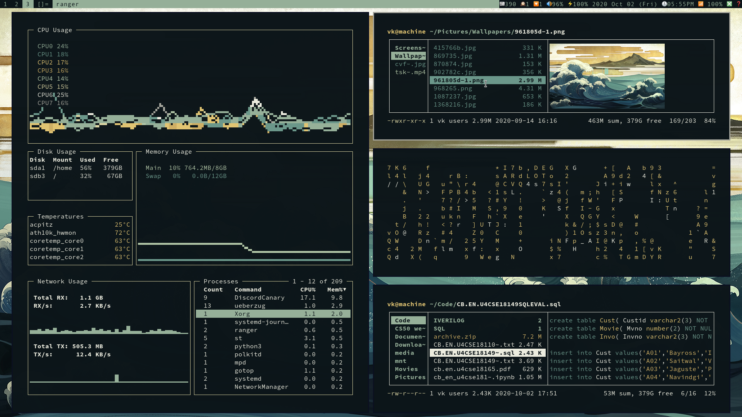
Task: Click the 96% volume level control
Action: 558,4
